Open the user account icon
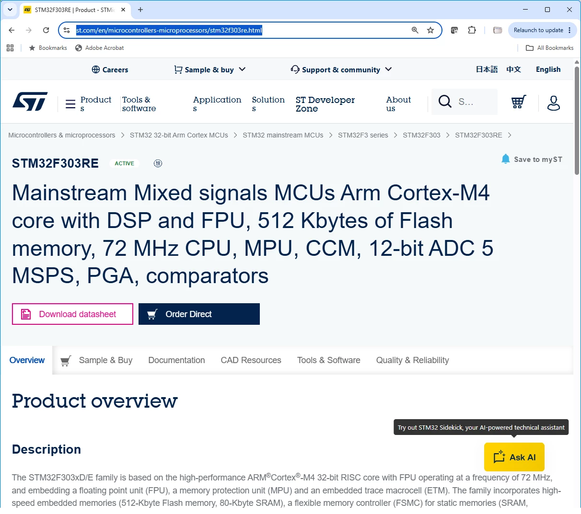This screenshot has height=514, width=581. click(554, 103)
